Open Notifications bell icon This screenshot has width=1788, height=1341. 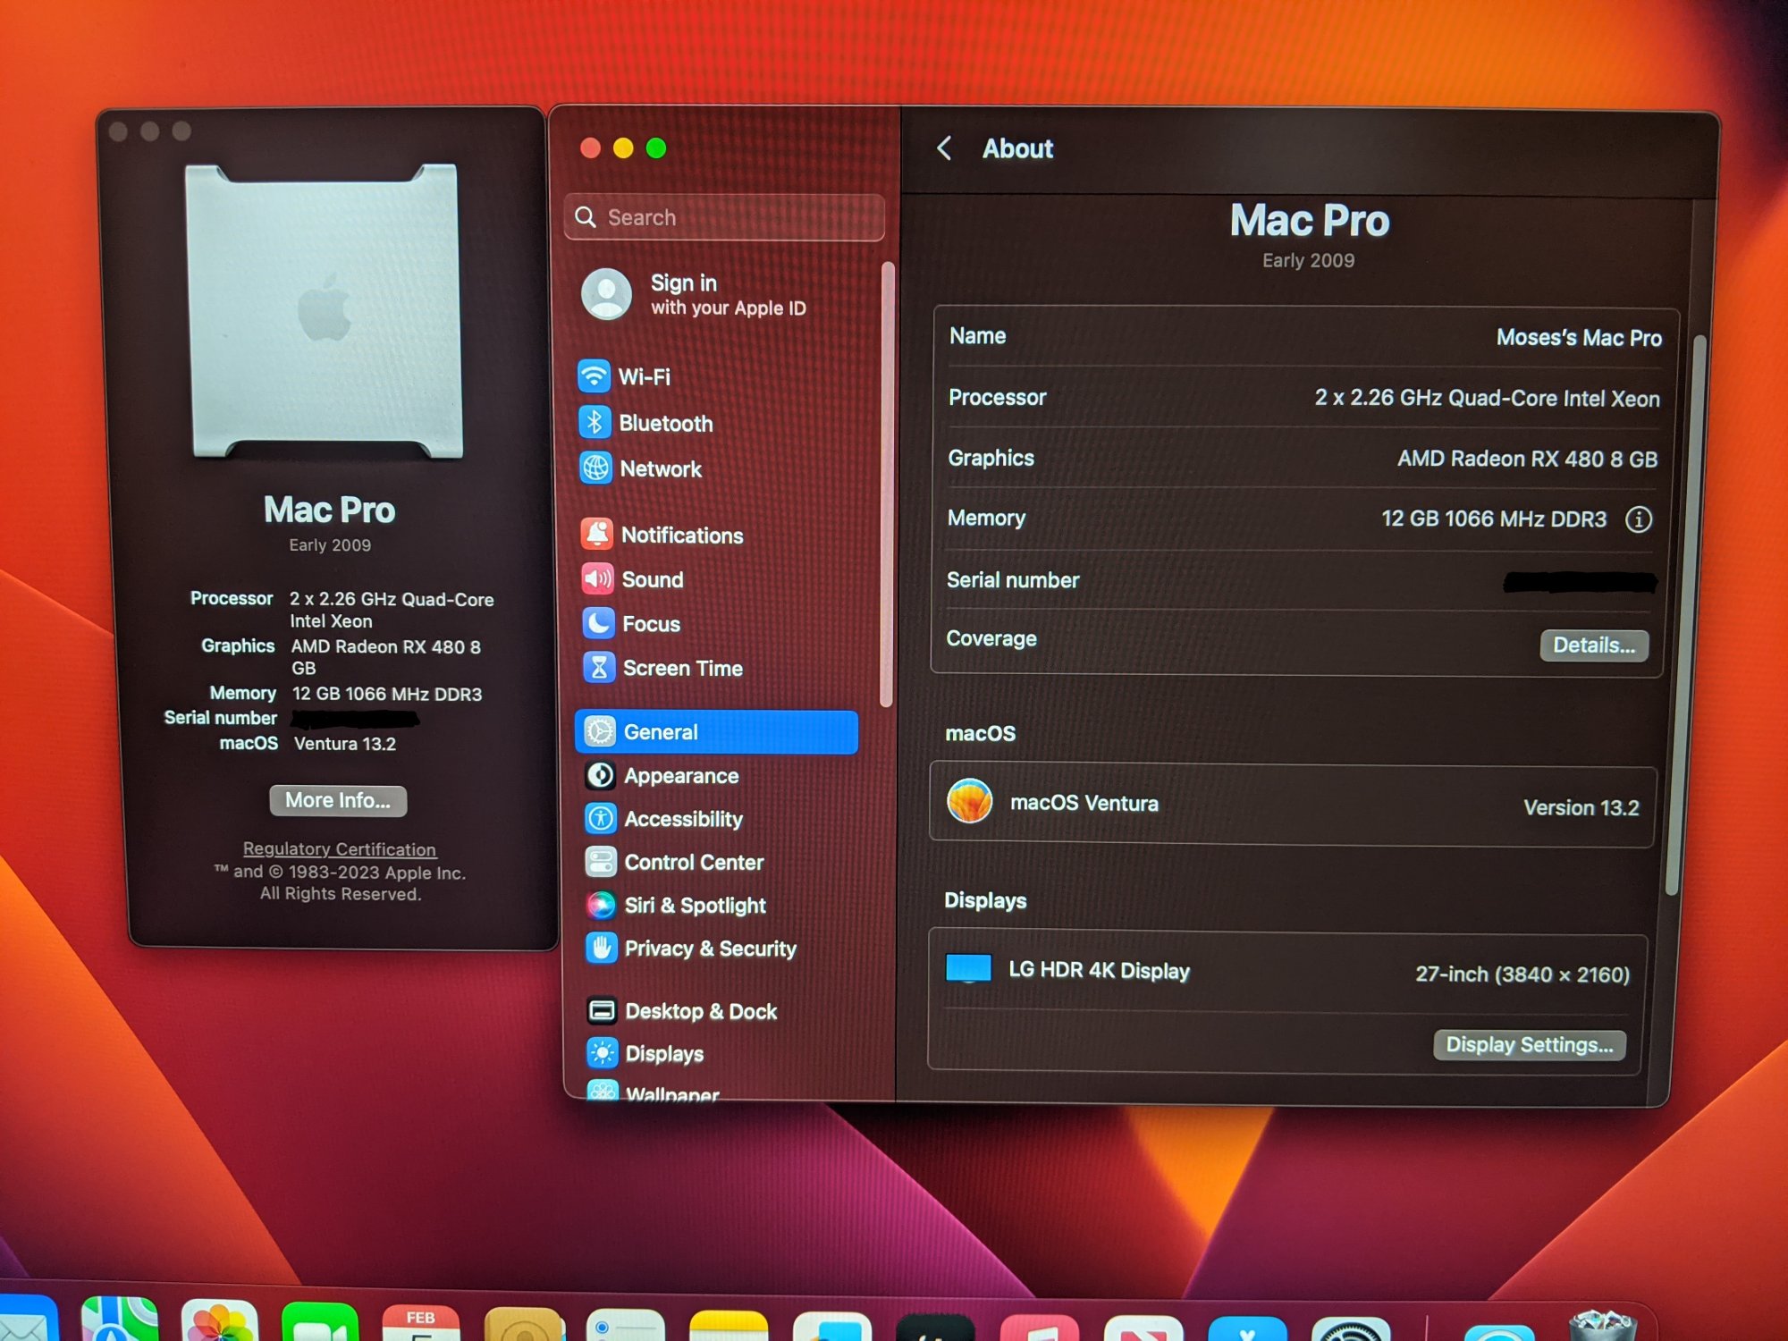tap(597, 535)
